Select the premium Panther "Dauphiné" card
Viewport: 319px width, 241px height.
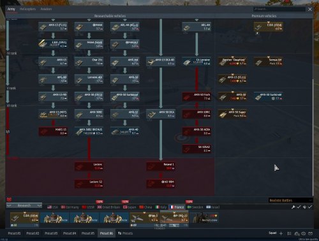(233, 62)
